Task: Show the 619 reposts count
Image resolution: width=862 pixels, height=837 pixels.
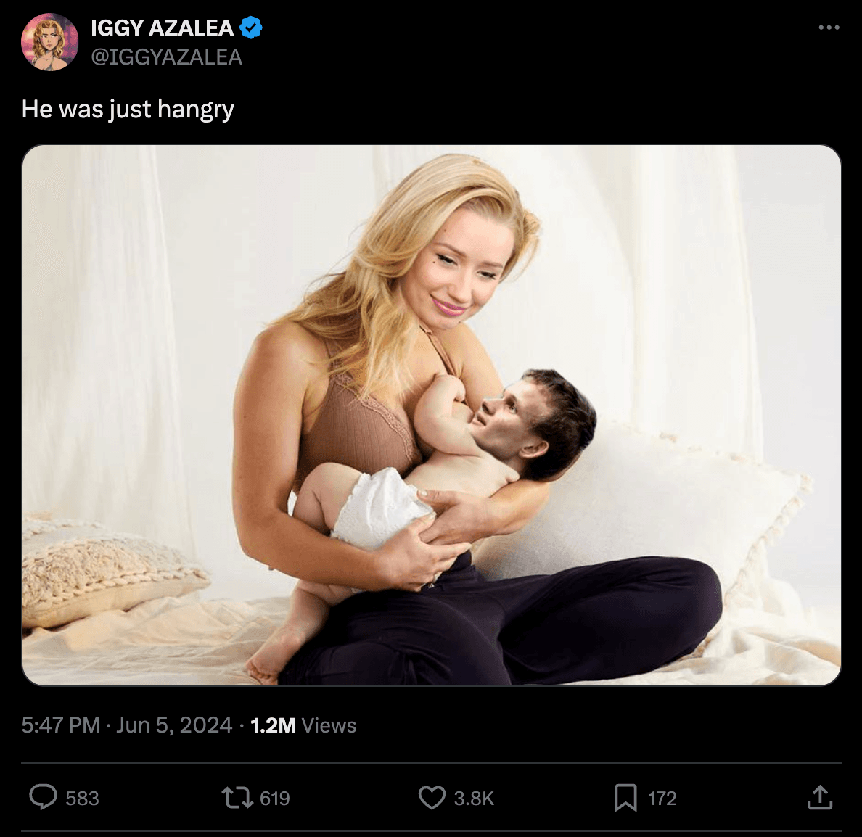Action: [275, 798]
